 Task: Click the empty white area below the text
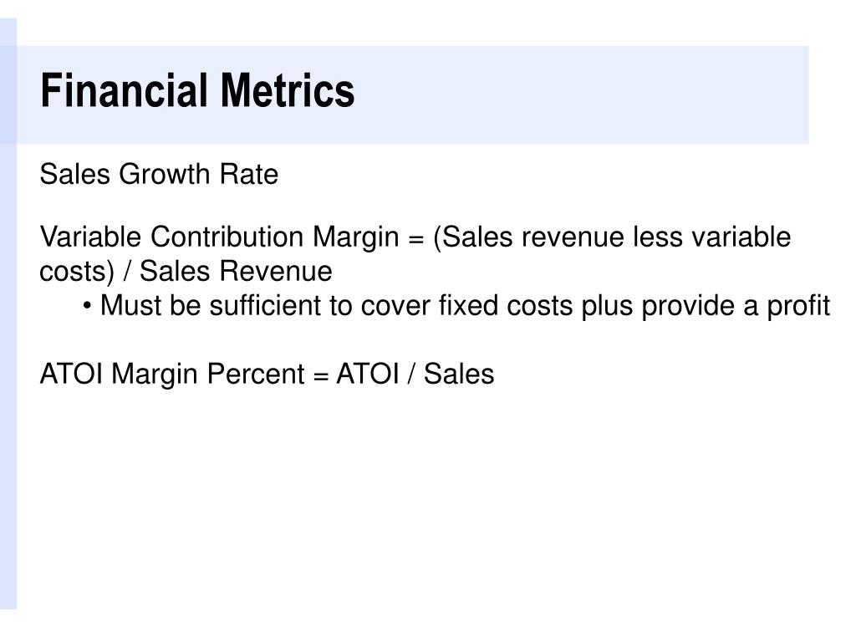click(425, 502)
